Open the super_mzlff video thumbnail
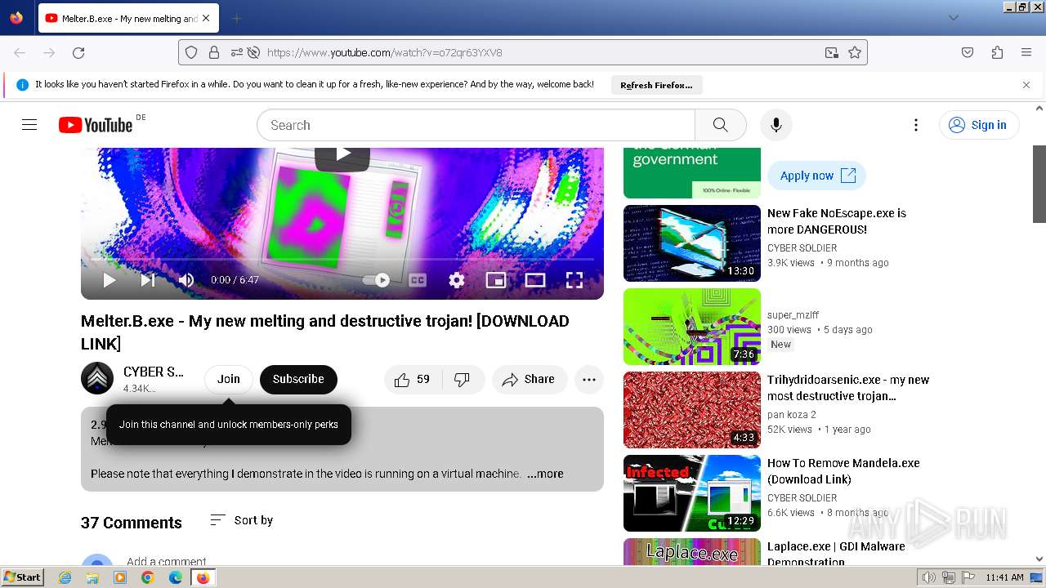Screen dimensions: 1046x588 tap(692, 327)
